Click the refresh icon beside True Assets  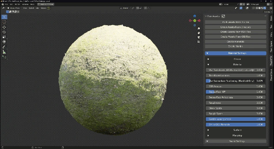[223, 16]
